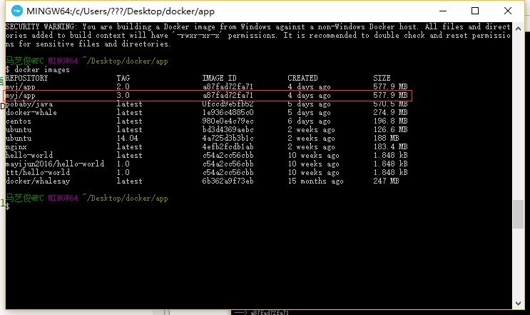
Task: Click the IMAGE ID column header
Action: [x=219, y=78]
